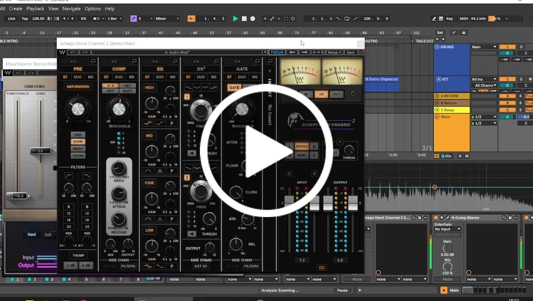Click the next preset right arrow
Viewport: 533px width, 301px height.
coord(304,53)
